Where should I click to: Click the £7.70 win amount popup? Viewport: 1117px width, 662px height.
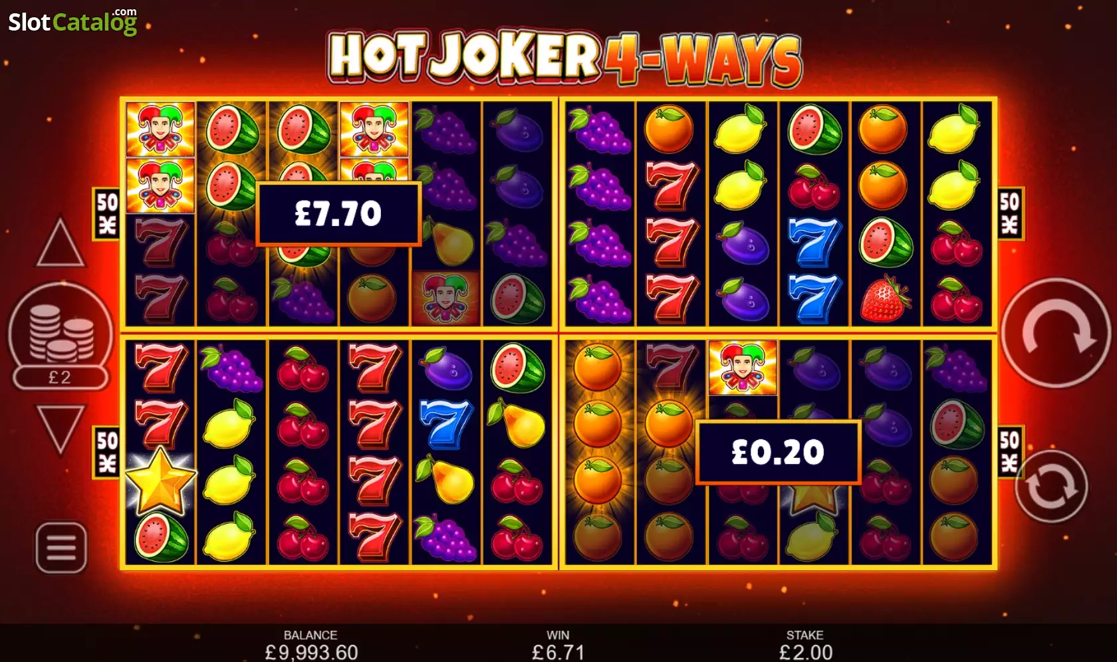click(x=338, y=214)
